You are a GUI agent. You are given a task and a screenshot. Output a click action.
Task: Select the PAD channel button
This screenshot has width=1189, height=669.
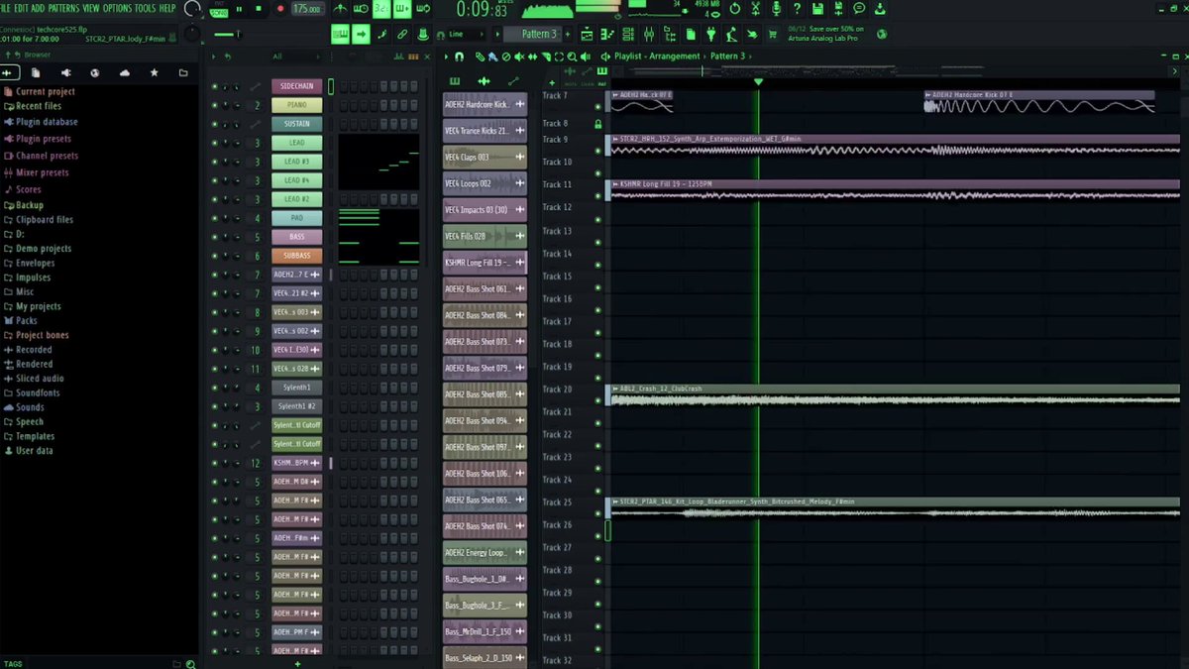click(296, 218)
